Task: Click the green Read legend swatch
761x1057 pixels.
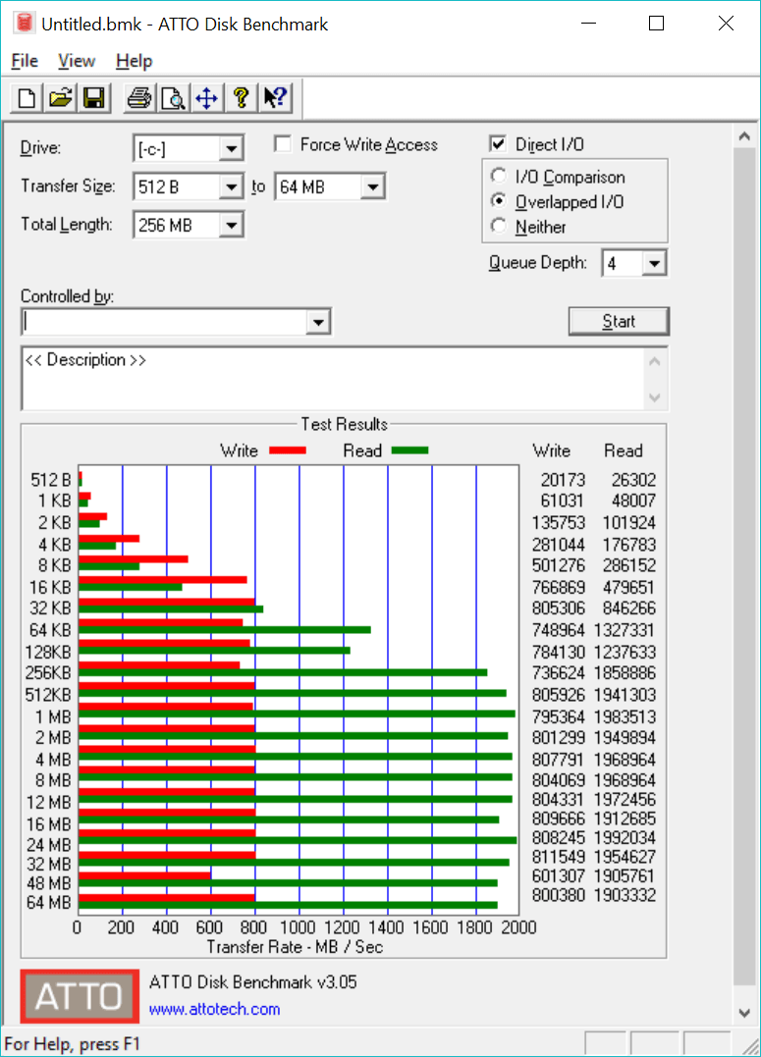Action: [x=410, y=450]
